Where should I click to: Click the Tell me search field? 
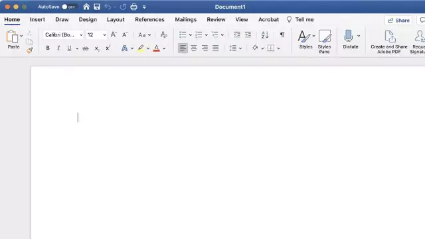tap(300, 19)
